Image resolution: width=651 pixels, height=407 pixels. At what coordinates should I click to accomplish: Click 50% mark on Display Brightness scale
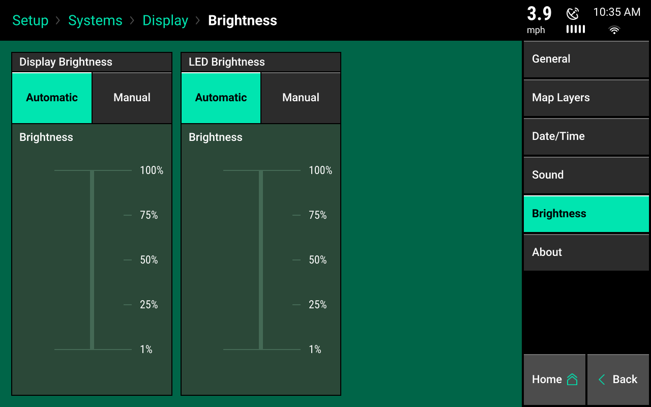[x=149, y=260]
